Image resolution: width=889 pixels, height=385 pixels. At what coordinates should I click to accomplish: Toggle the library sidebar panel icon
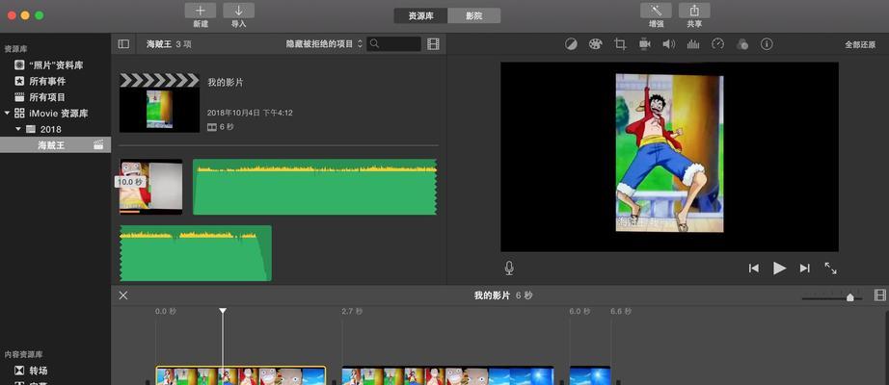coord(123,44)
